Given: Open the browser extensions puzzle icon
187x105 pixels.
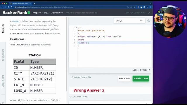Looking at the screenshot, I should tap(141, 7).
